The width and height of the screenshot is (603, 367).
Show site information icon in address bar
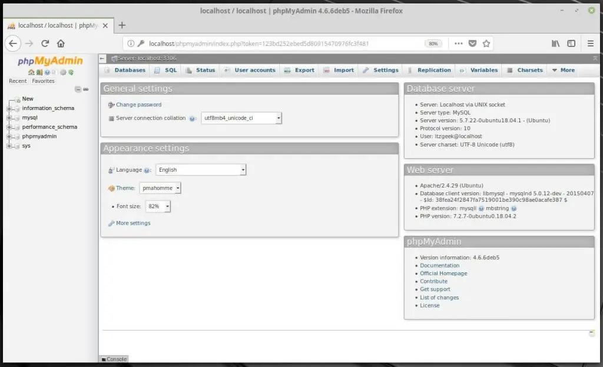coord(131,44)
